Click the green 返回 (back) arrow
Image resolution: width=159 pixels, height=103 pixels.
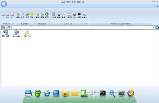(x=47, y=15)
